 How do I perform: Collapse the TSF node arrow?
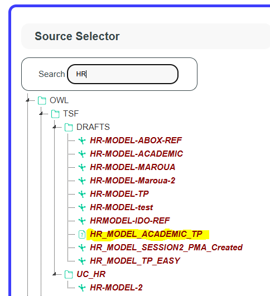[x=41, y=114]
